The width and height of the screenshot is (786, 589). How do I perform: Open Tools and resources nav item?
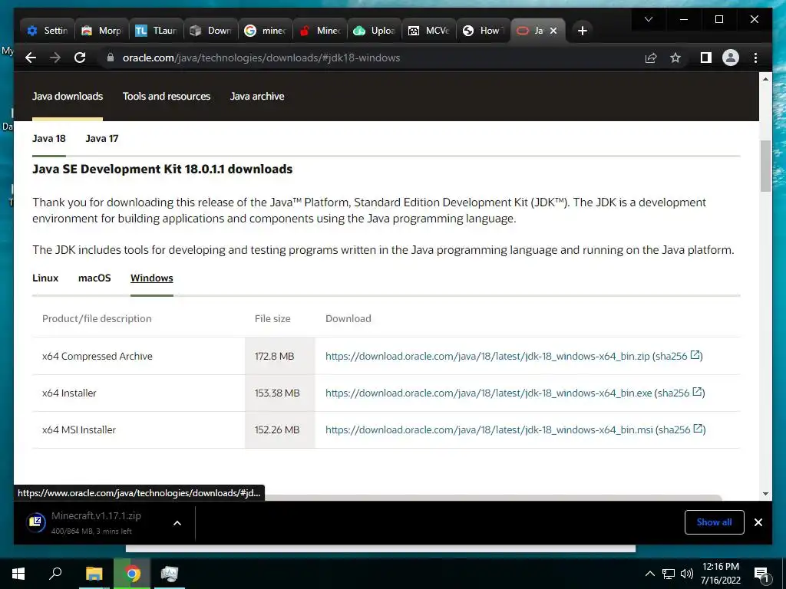(167, 96)
